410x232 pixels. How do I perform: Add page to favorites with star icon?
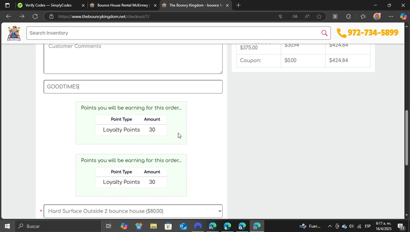click(319, 16)
